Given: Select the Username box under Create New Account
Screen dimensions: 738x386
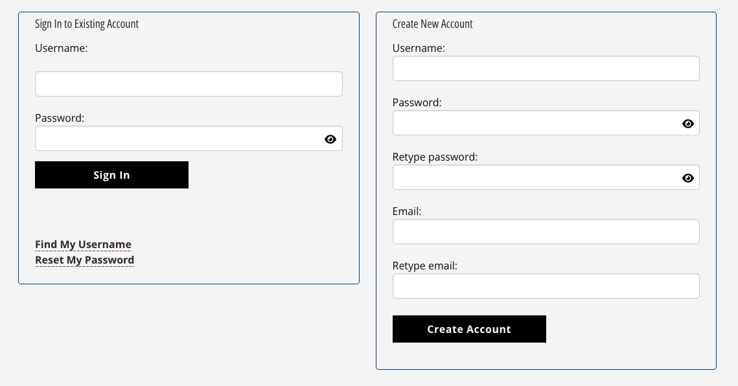Looking at the screenshot, I should pos(546,69).
